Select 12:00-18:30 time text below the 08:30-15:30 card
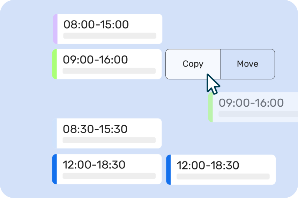The width and height of the screenshot is (298, 198). click(94, 165)
